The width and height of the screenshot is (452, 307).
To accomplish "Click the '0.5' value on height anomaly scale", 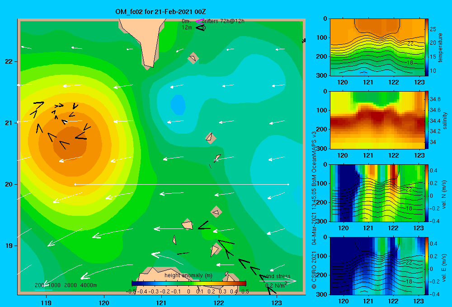I will (245, 292).
